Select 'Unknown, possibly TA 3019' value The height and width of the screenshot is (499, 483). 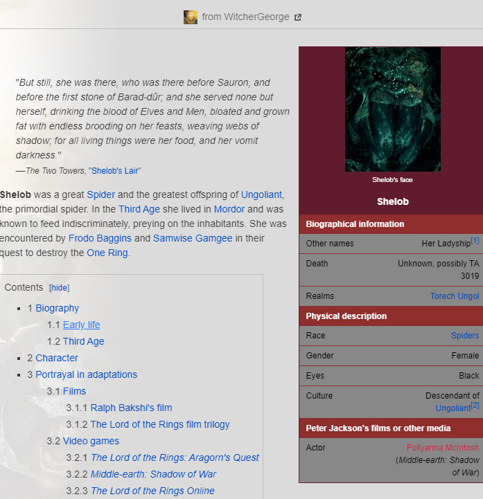(x=439, y=270)
